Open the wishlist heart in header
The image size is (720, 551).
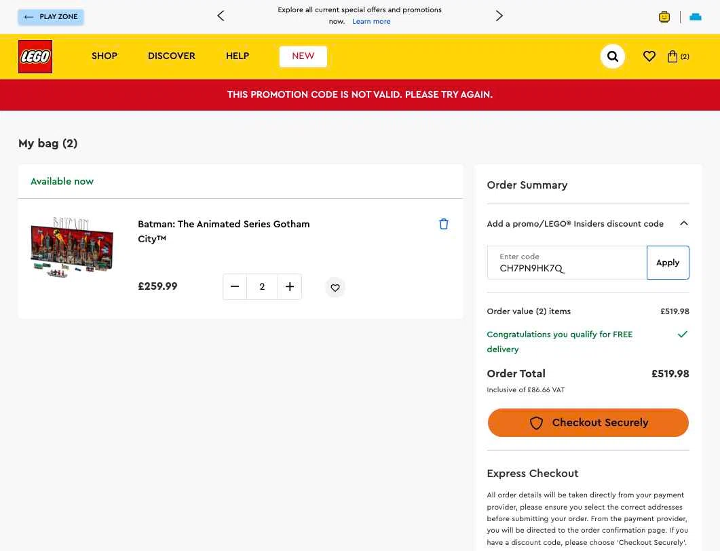pyautogui.click(x=649, y=56)
